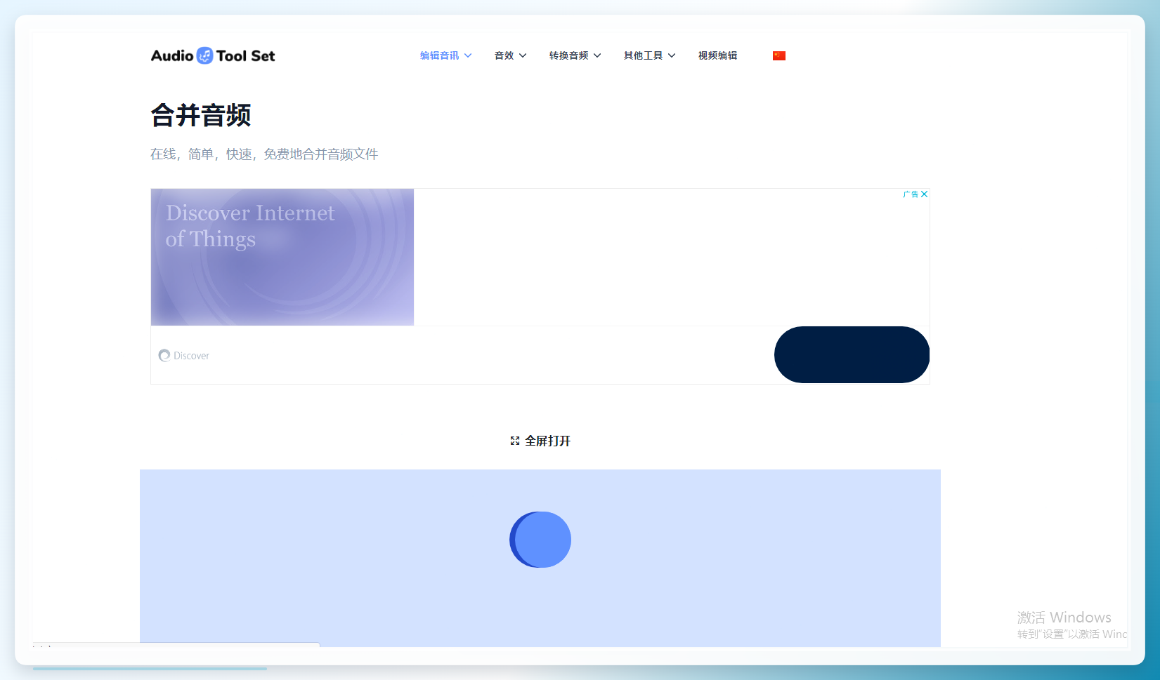
Task: Go to the 视频编辑 page
Action: point(717,55)
